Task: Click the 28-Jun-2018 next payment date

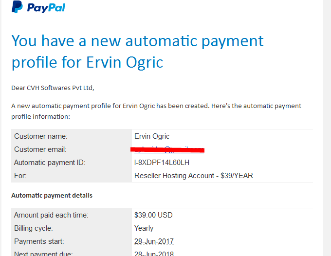Action: pyautogui.click(x=154, y=253)
